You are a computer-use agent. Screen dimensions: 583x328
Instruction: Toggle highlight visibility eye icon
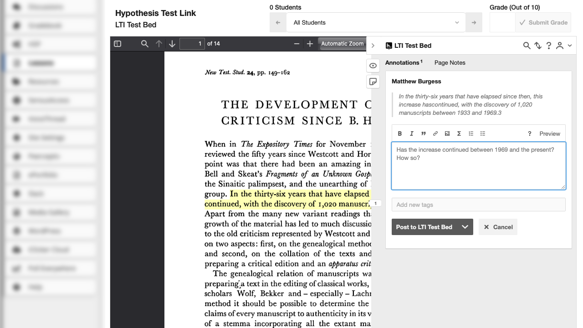[373, 66]
